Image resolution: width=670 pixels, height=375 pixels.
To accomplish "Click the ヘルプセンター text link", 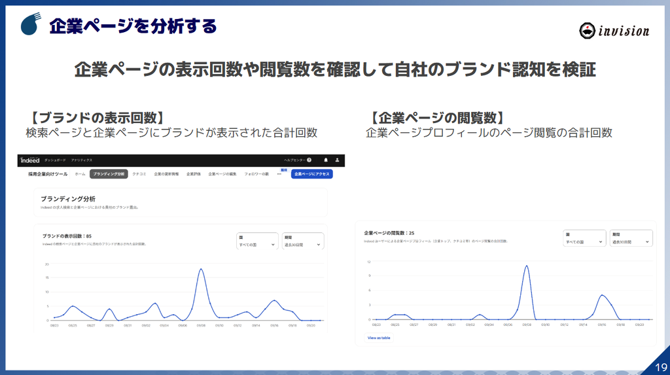I will click(294, 160).
